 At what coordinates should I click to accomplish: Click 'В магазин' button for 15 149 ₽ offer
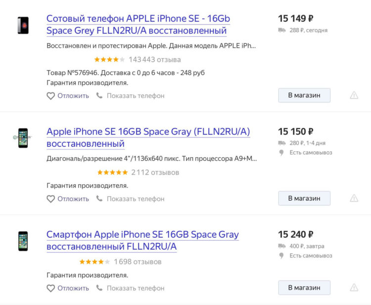[x=304, y=95]
